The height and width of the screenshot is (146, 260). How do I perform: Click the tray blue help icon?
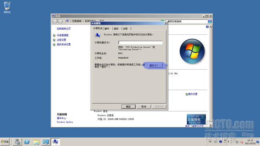coord(220,142)
